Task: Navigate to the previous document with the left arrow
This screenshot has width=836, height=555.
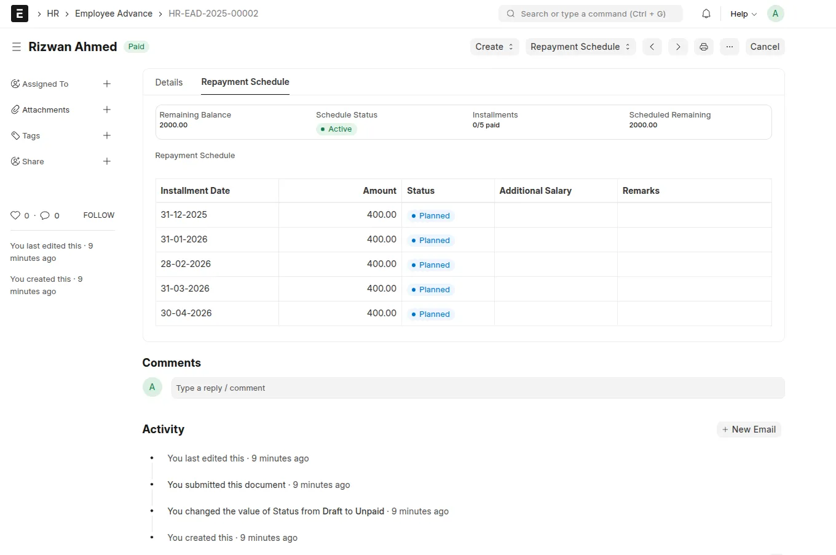Action: tap(652, 46)
